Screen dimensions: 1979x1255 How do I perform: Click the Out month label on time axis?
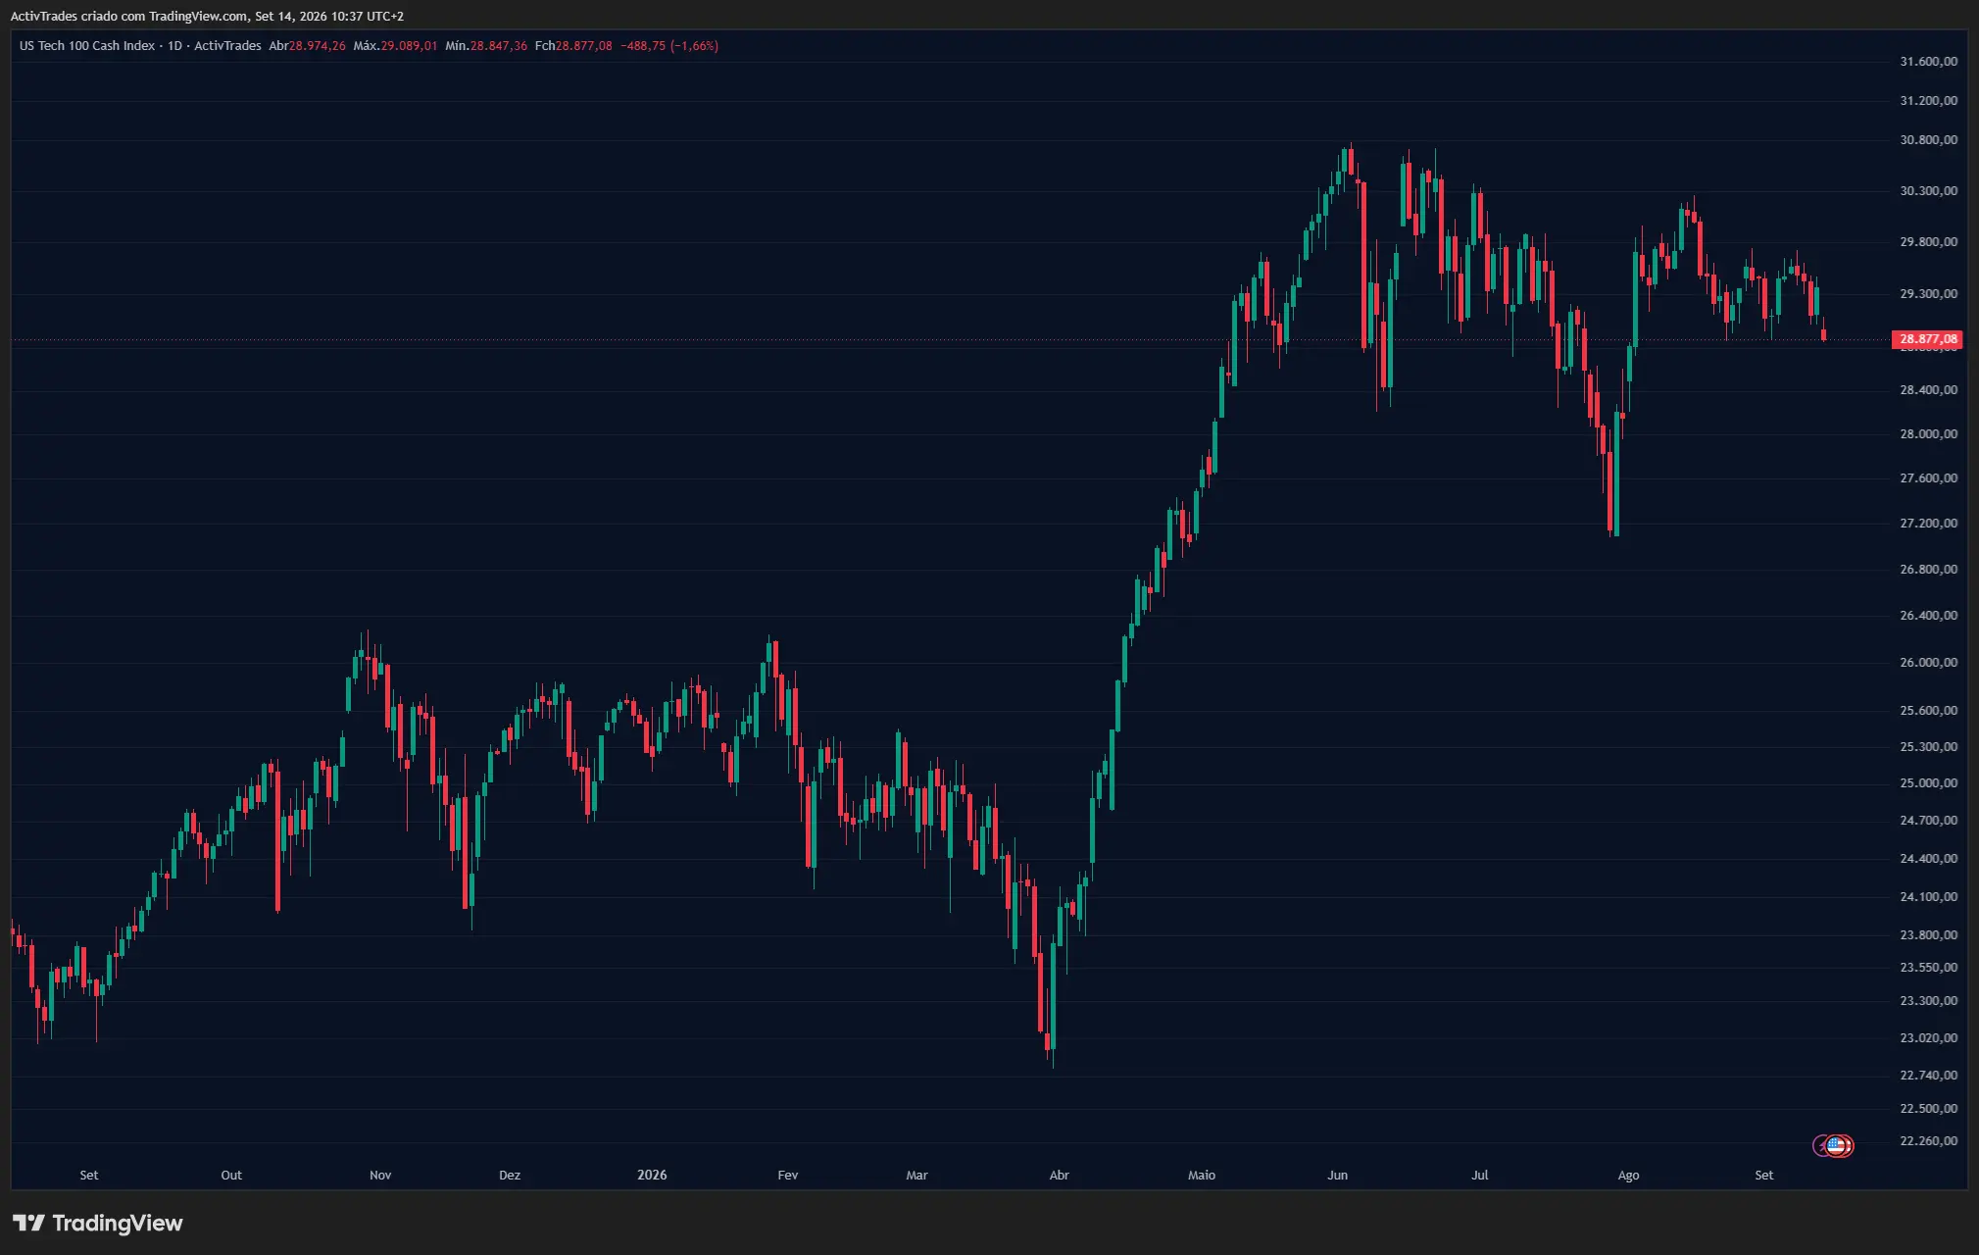click(x=231, y=1176)
